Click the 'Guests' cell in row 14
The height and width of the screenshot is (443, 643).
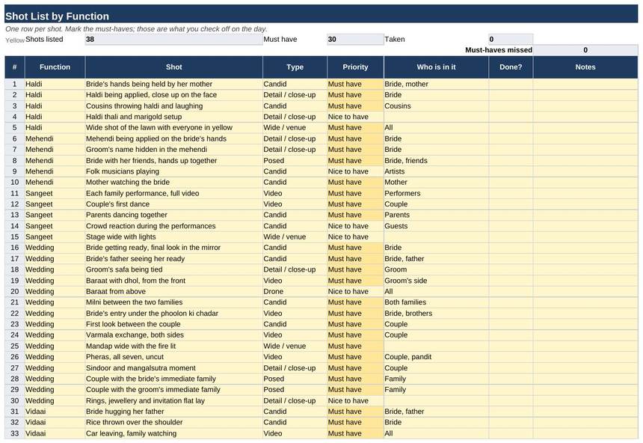(436, 226)
